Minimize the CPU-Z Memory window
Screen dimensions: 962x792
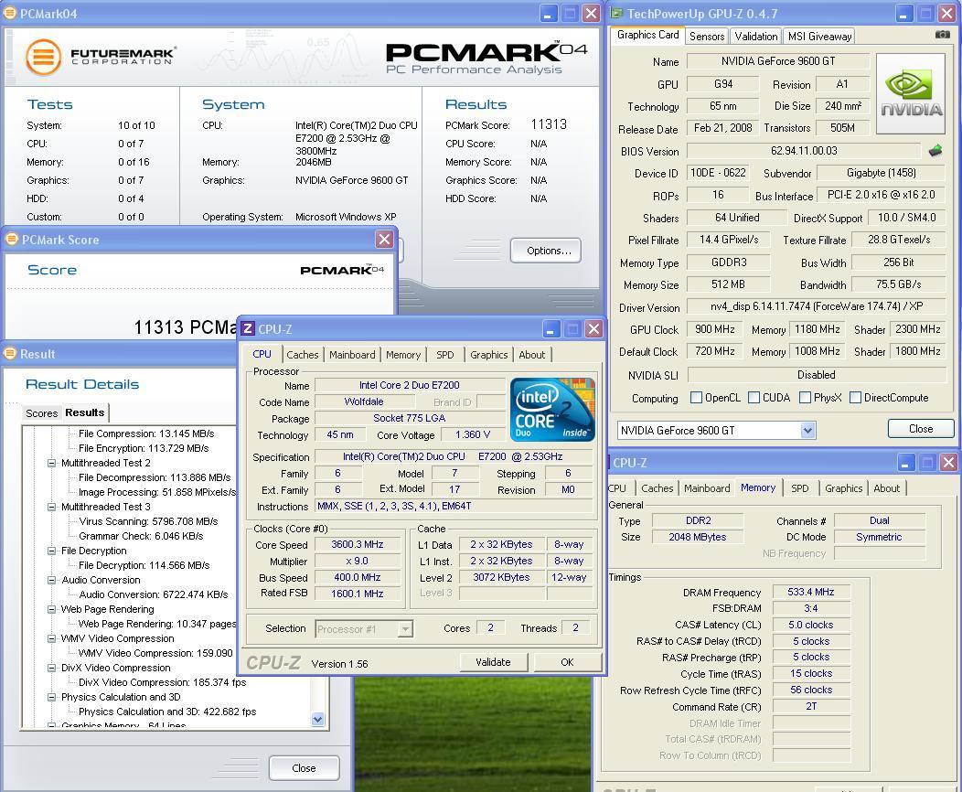pyautogui.click(x=905, y=462)
